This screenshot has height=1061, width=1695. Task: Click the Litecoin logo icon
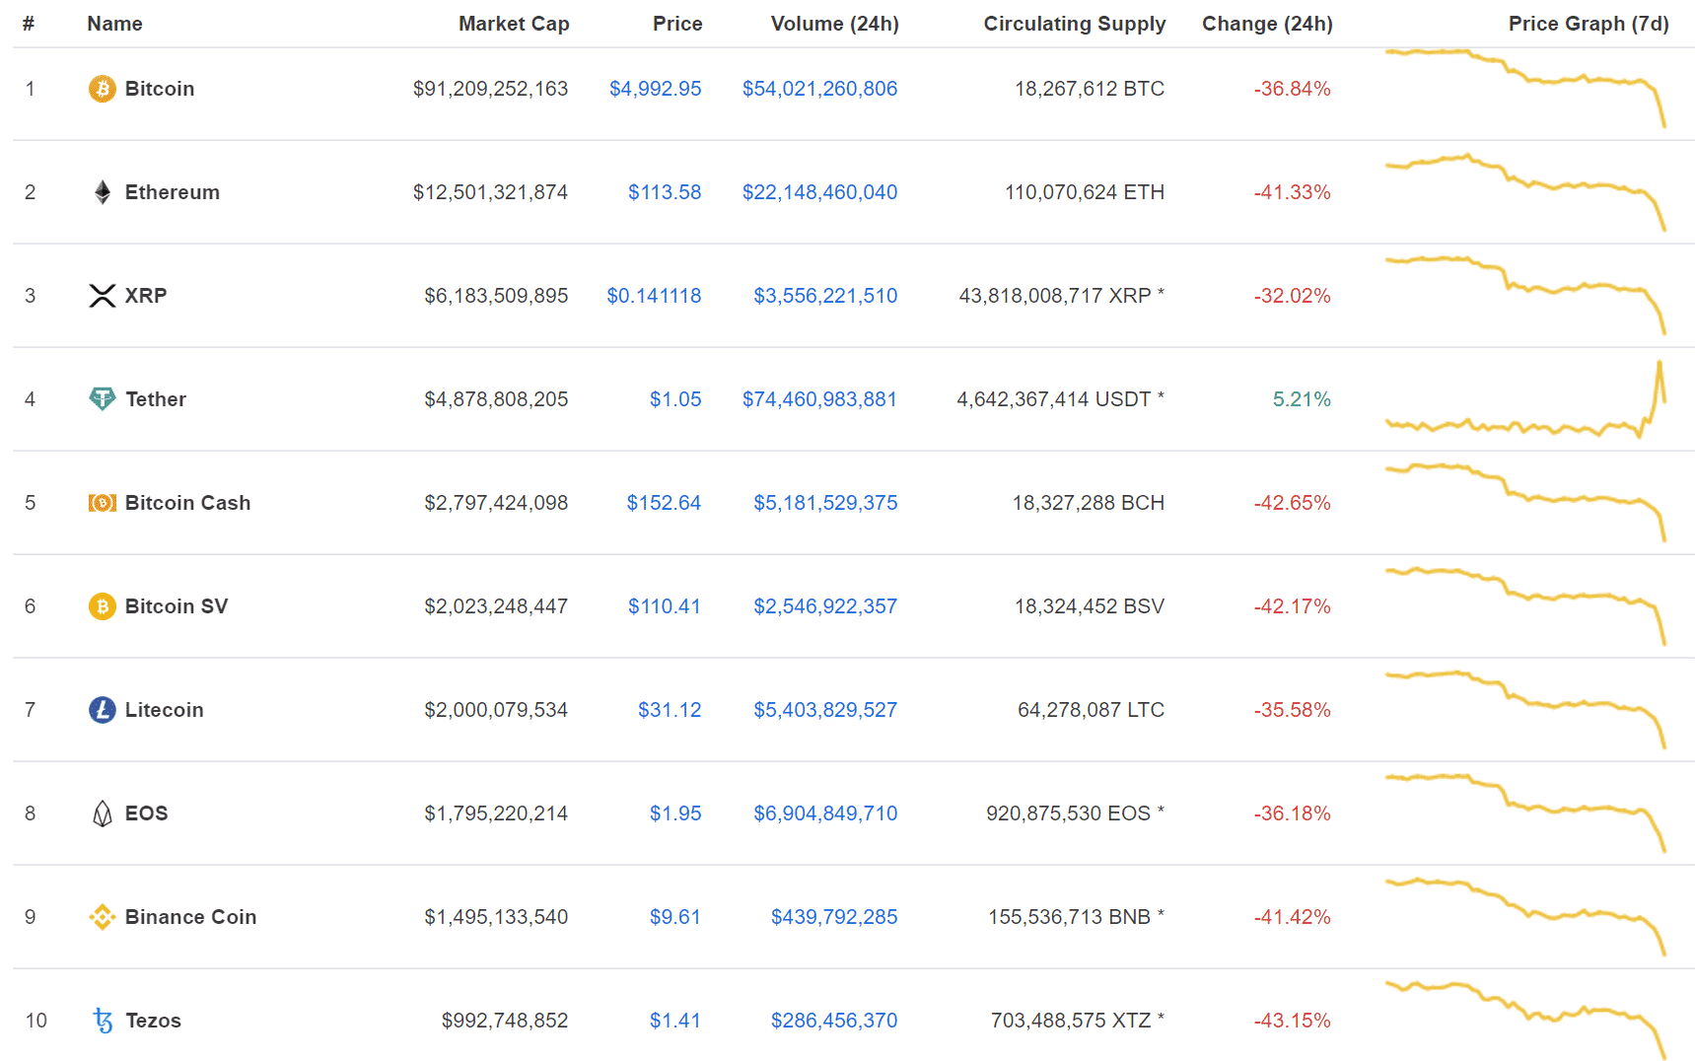[103, 710]
